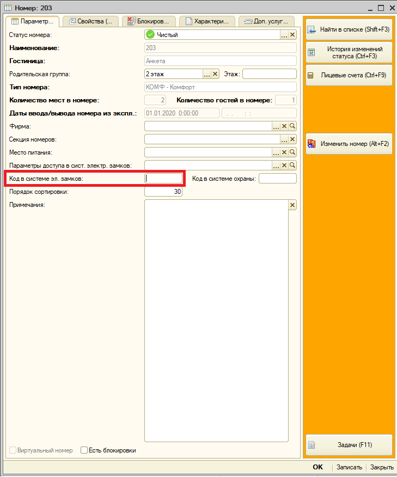Open selection list for Параметры доступа замков
397x477 pixels.
276,166
